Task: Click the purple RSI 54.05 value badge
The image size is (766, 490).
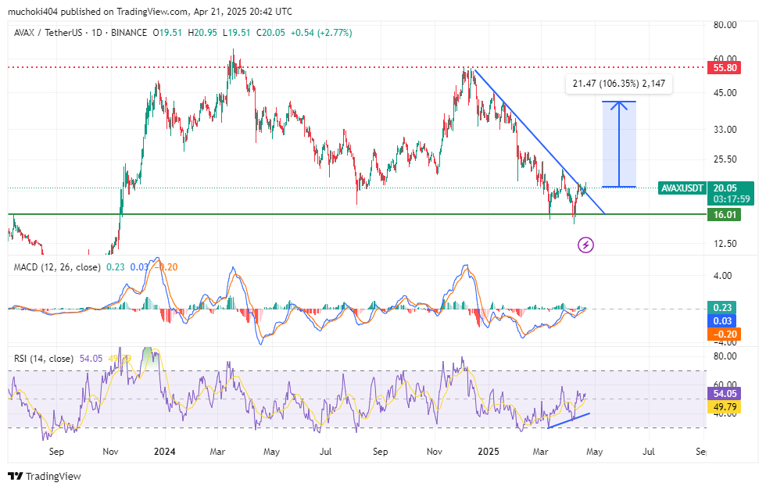Action: click(724, 393)
